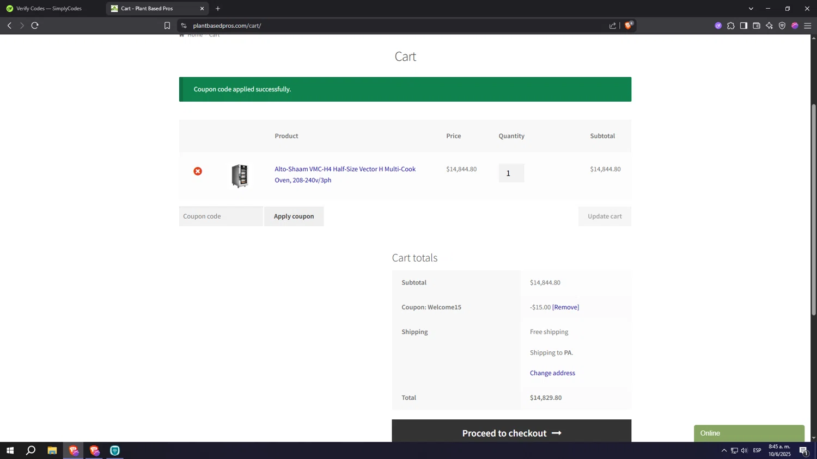817x459 pixels.
Task: Remove the Alto-Shaam oven from cart
Action: click(x=198, y=171)
